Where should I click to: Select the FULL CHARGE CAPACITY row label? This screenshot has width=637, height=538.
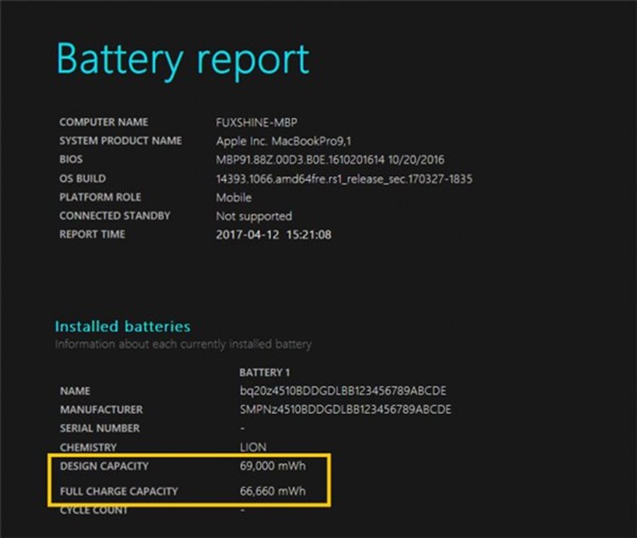coord(118,491)
